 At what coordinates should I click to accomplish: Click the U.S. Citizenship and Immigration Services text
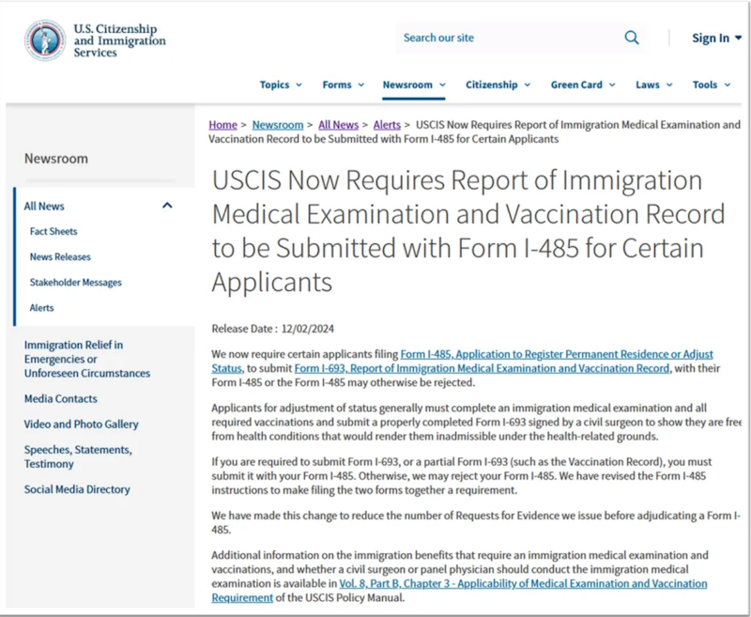(119, 40)
